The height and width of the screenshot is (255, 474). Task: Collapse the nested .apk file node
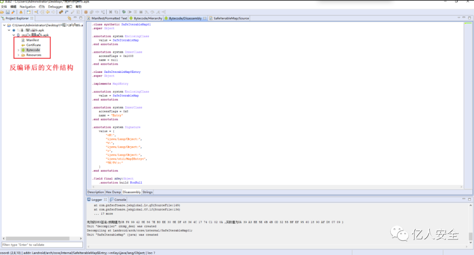click(14, 35)
